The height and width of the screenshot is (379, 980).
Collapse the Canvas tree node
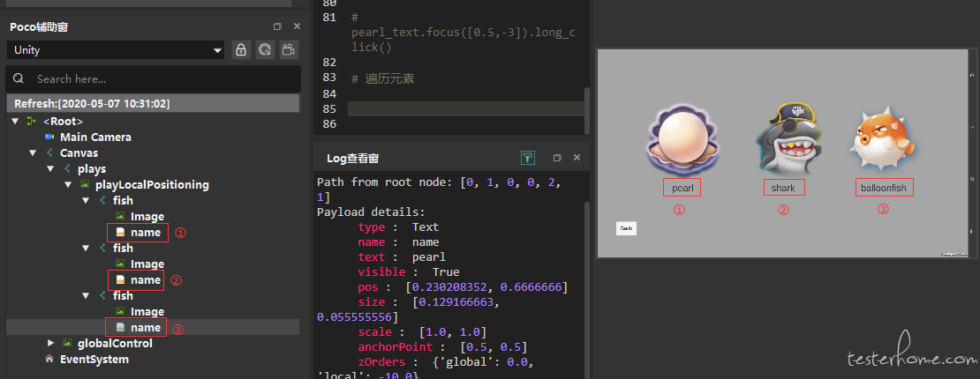33,152
